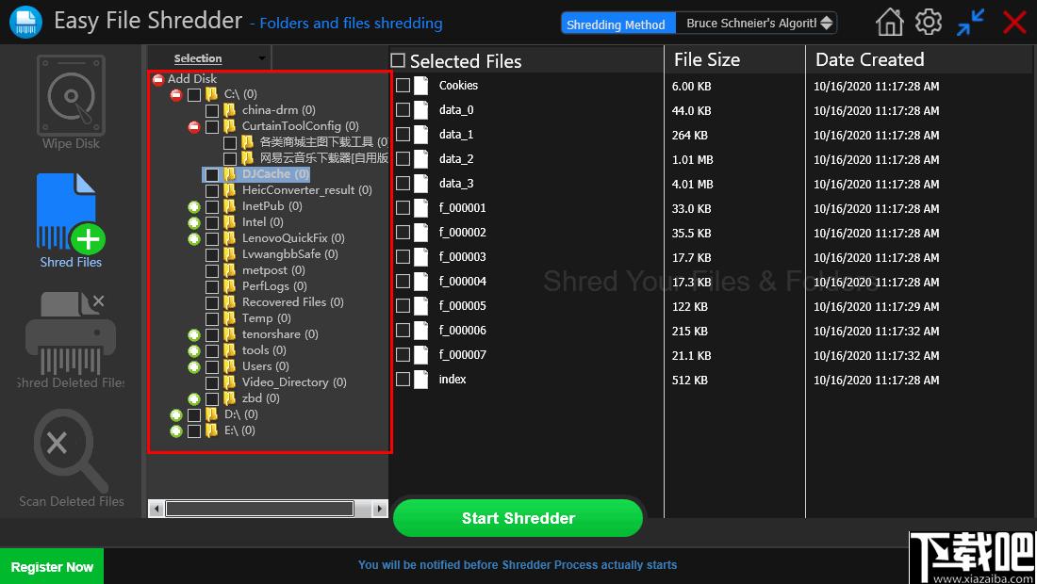
Task: Click the Users folder icon
Action: (x=229, y=366)
